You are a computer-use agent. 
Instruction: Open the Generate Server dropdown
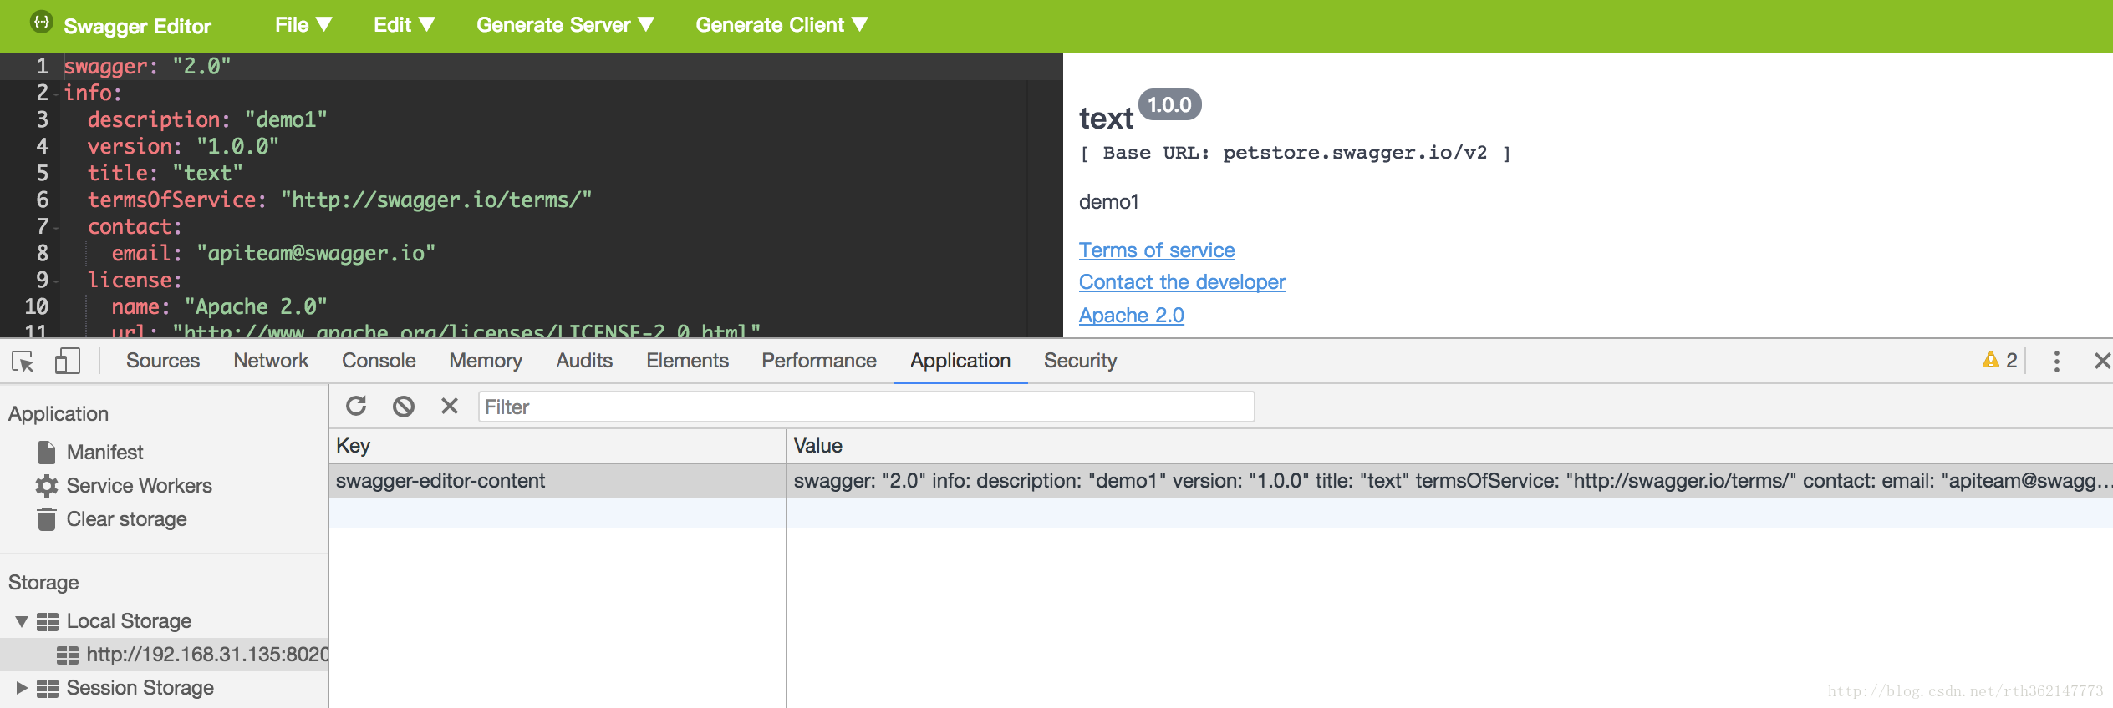564,25
